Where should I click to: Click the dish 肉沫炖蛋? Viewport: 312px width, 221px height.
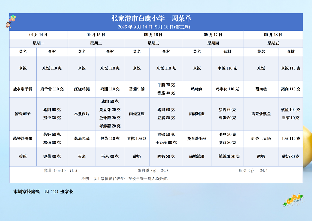(197, 114)
